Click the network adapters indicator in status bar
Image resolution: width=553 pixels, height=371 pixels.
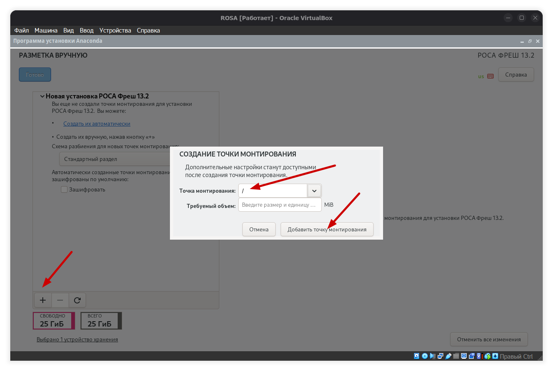point(440,356)
